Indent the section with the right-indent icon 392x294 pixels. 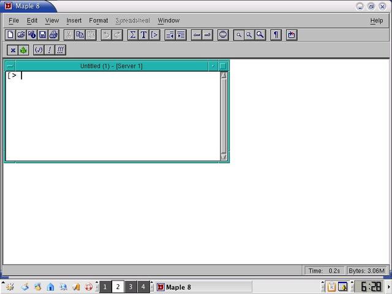181,35
